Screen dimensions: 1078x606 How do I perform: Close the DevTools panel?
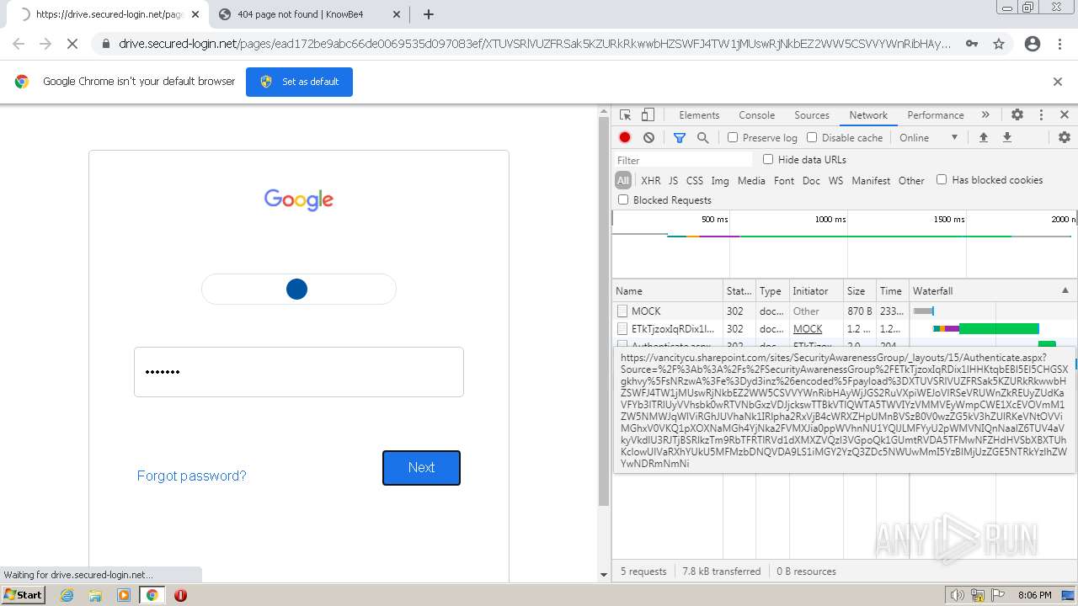[1065, 114]
